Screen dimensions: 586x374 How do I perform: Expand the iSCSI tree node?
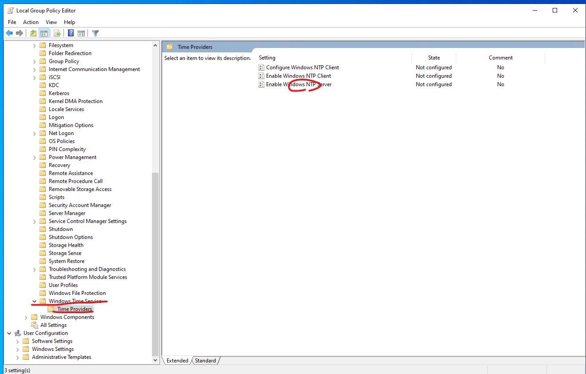(35, 77)
